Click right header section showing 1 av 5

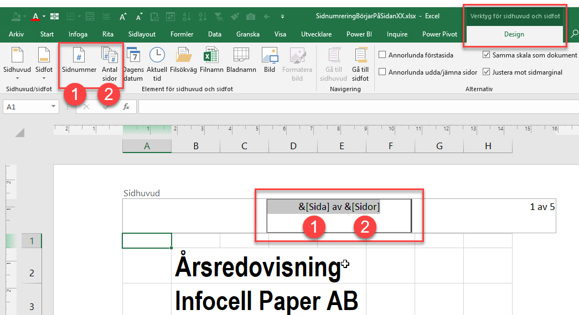coord(484,216)
